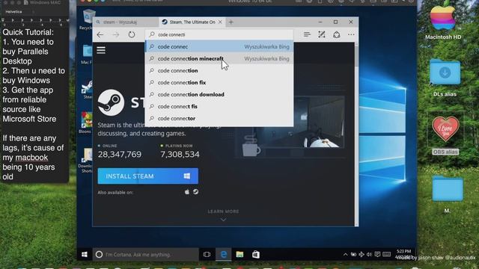
Task: Select suggestion code connector
Action: coord(219,118)
